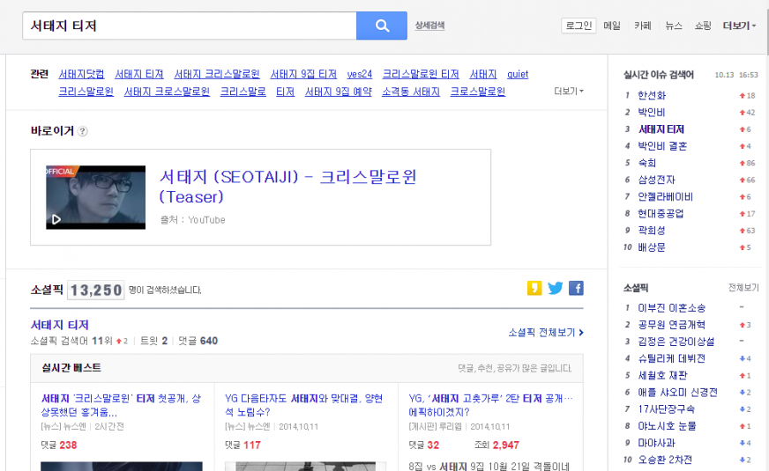Click the blue search magnifier button
This screenshot has height=471, width=769.
click(x=382, y=26)
